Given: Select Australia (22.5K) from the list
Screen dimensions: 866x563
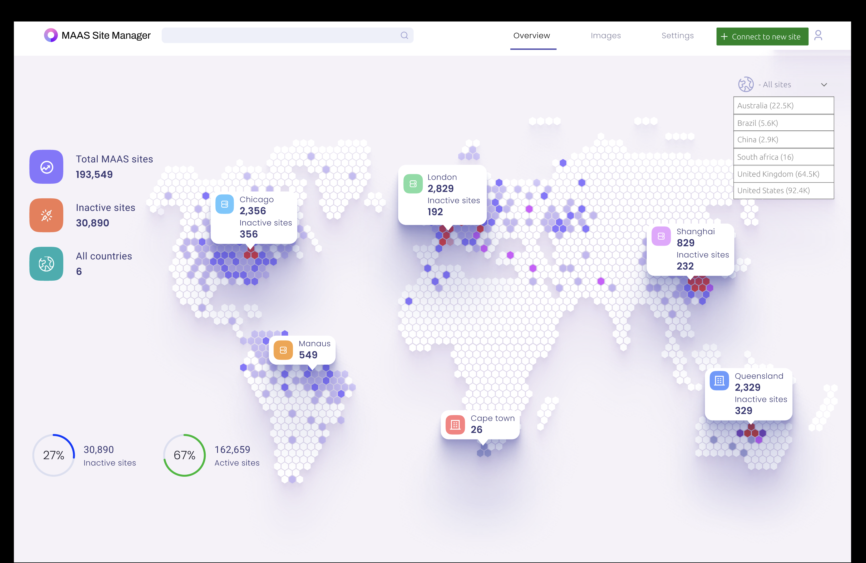Looking at the screenshot, I should 784,105.
